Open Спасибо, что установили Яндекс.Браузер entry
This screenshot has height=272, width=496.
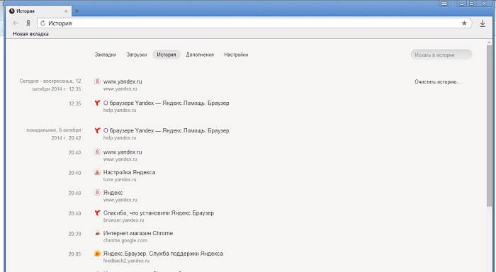[x=159, y=213]
